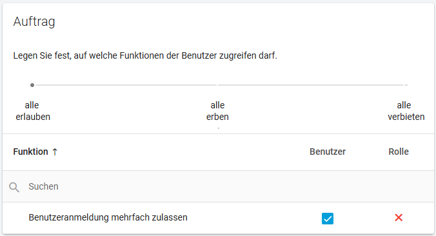This screenshot has width=436, height=236.
Task: Sort by the Funktion column header
Action: pos(30,152)
